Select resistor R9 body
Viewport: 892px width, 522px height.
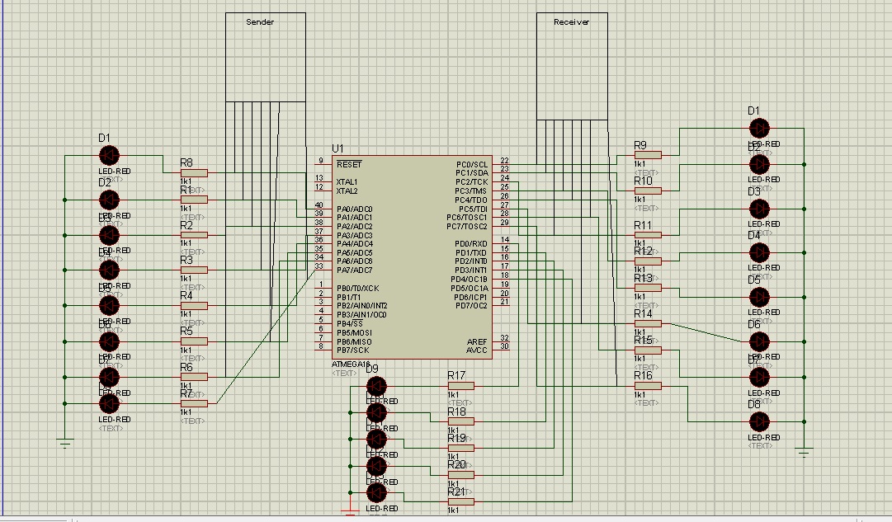point(648,155)
